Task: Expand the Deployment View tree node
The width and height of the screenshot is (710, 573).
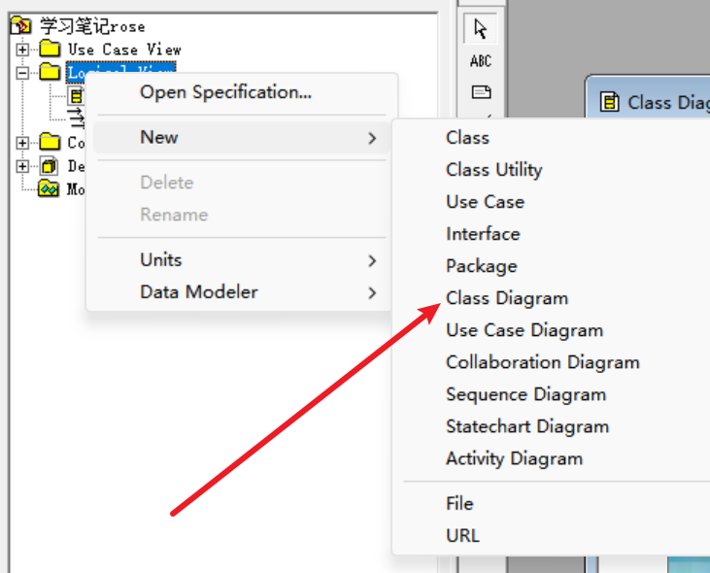Action: click(x=22, y=166)
